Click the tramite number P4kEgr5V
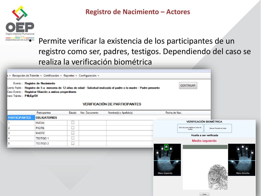 (31, 96)
